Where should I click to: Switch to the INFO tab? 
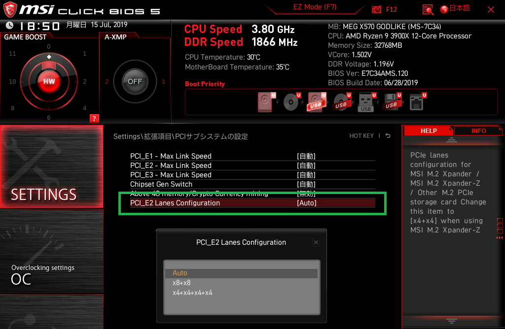pyautogui.click(x=478, y=131)
